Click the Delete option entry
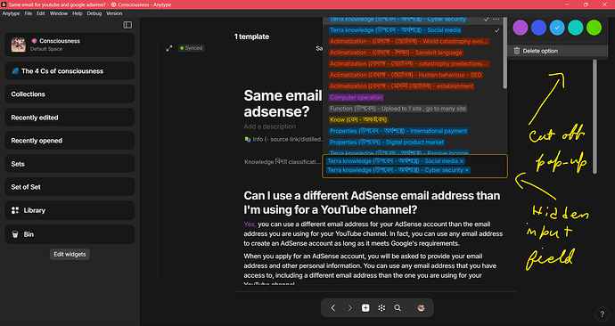The image size is (615, 326). (x=557, y=51)
